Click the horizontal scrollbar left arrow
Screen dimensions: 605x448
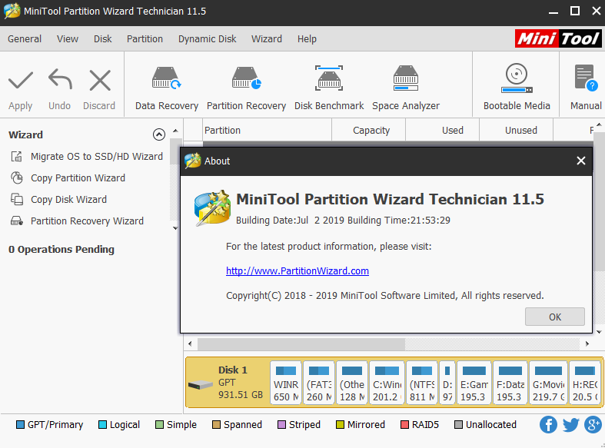click(190, 343)
